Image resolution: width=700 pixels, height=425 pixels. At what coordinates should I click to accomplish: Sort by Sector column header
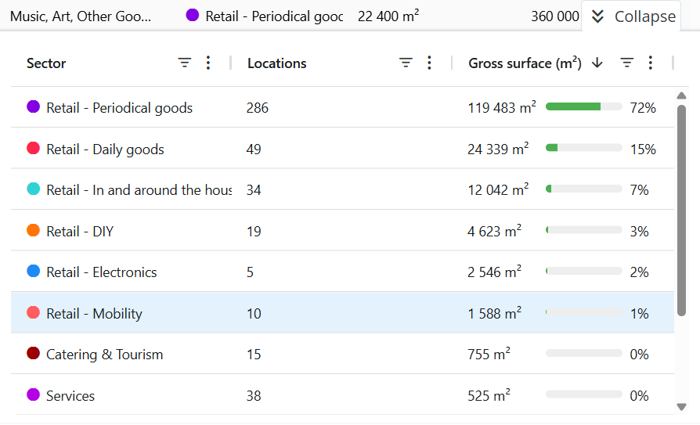point(46,63)
